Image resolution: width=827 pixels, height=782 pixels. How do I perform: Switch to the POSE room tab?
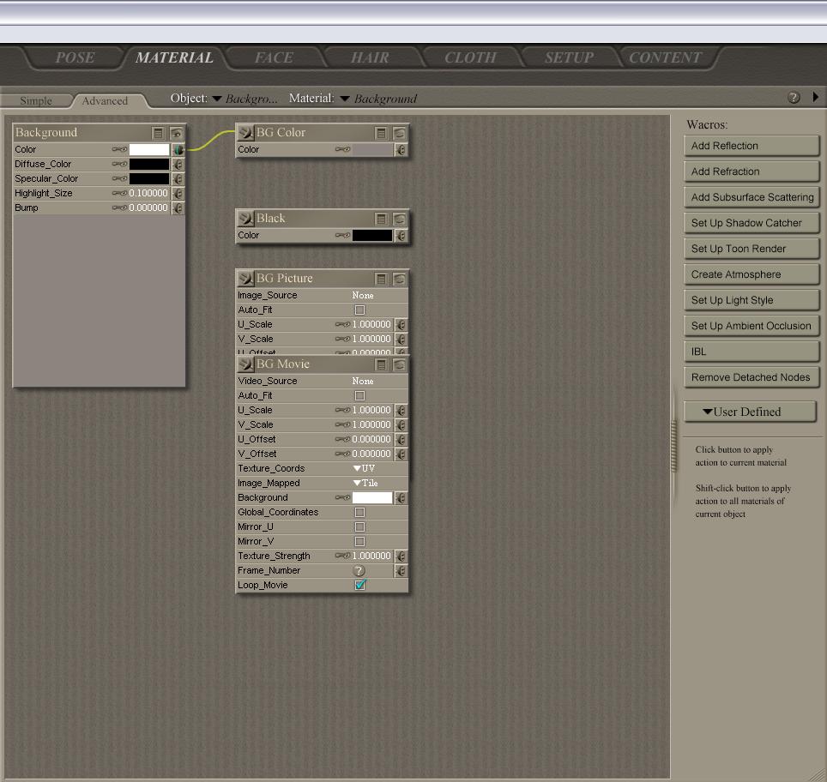(75, 58)
